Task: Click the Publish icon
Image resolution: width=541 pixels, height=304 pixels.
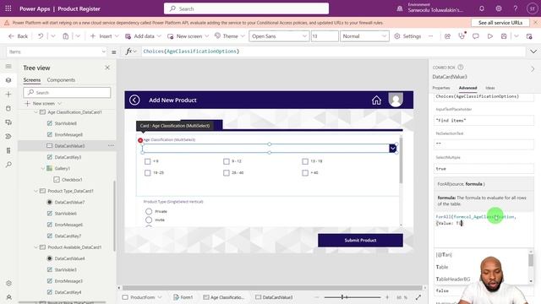Action: 529,36
